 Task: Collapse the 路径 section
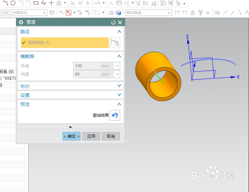[x=119, y=32]
